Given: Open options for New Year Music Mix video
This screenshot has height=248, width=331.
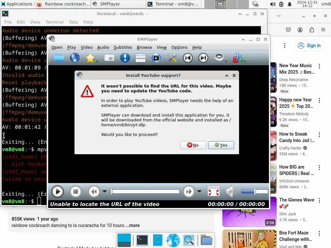Looking at the screenshot, I should coord(319,66).
